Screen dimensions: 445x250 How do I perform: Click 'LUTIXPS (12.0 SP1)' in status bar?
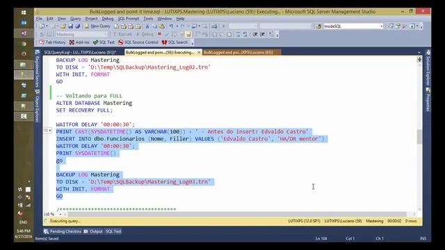[304, 221]
